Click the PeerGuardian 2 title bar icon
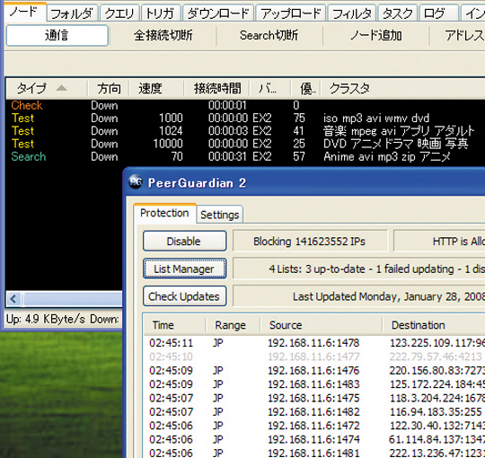Image resolution: width=485 pixels, height=458 pixels. pyautogui.click(x=136, y=181)
